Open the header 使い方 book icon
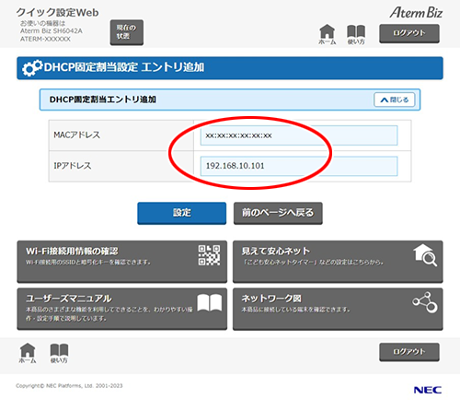 click(x=356, y=34)
